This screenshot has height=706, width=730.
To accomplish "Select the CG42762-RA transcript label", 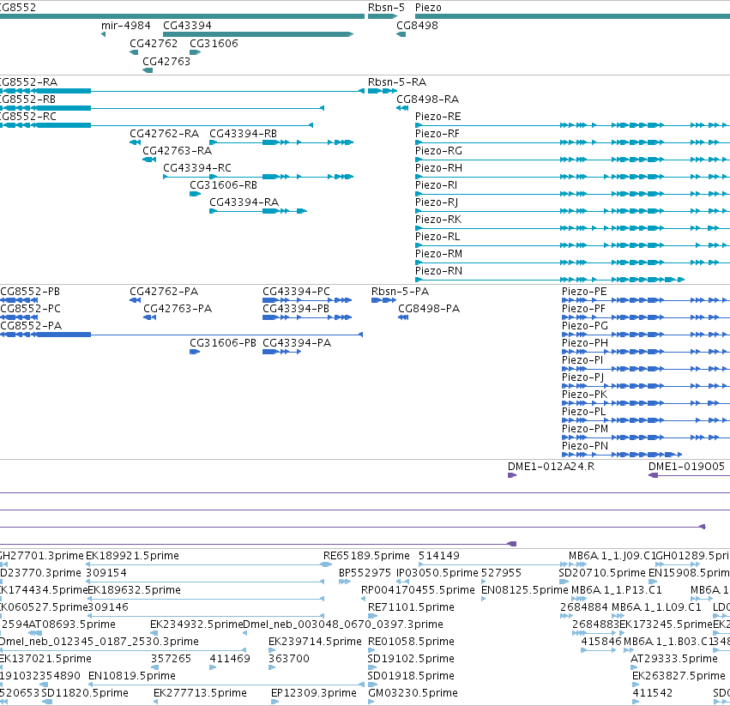I will pyautogui.click(x=164, y=134).
